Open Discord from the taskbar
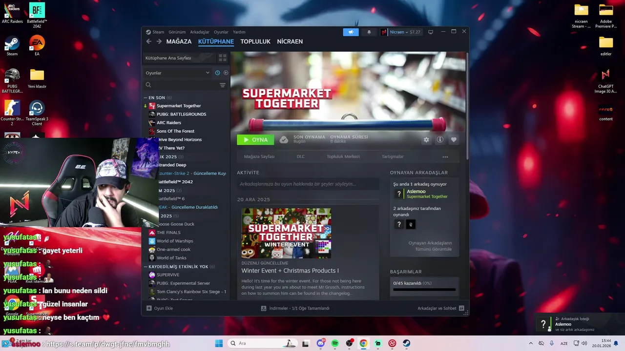Viewport: 625px width, 351px height. (x=321, y=343)
